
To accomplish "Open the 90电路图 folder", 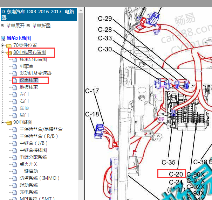I will coord(23,122).
